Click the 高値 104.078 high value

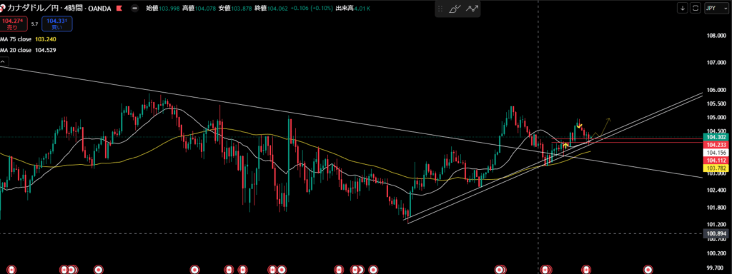click(x=199, y=8)
